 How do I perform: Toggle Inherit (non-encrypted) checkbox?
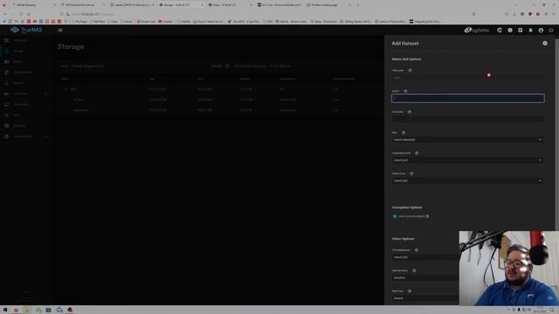[395, 216]
